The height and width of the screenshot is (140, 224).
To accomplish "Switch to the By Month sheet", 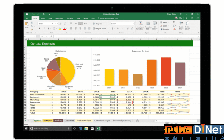I will click(48, 121).
